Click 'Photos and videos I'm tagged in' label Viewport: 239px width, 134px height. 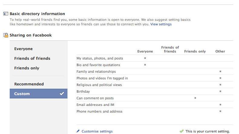coord(102,78)
